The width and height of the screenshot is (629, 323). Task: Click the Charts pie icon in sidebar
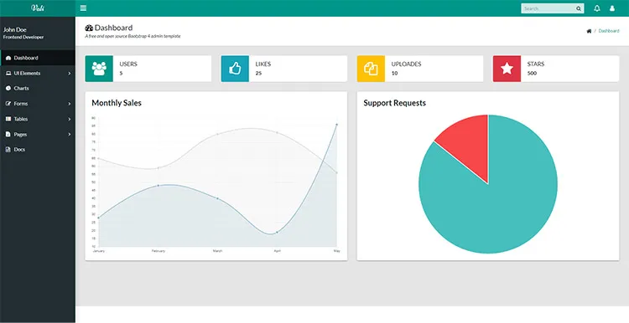(8, 88)
